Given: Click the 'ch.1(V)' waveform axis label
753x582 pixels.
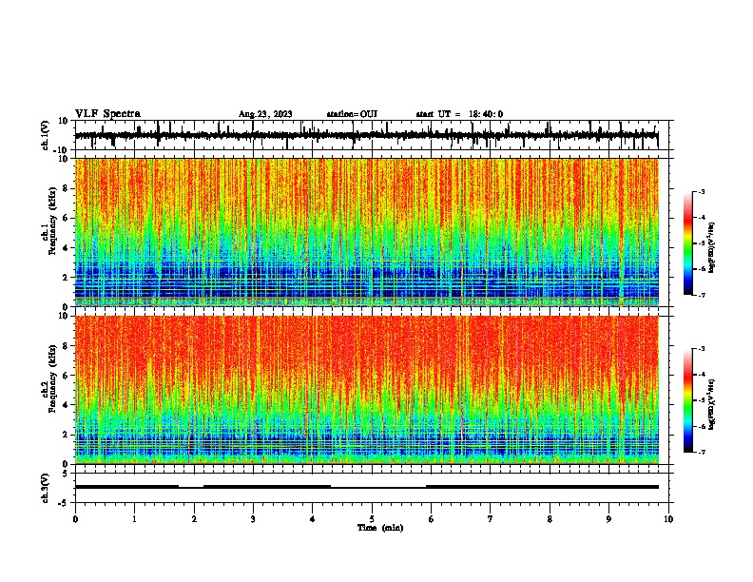Looking at the screenshot, I should [x=46, y=135].
